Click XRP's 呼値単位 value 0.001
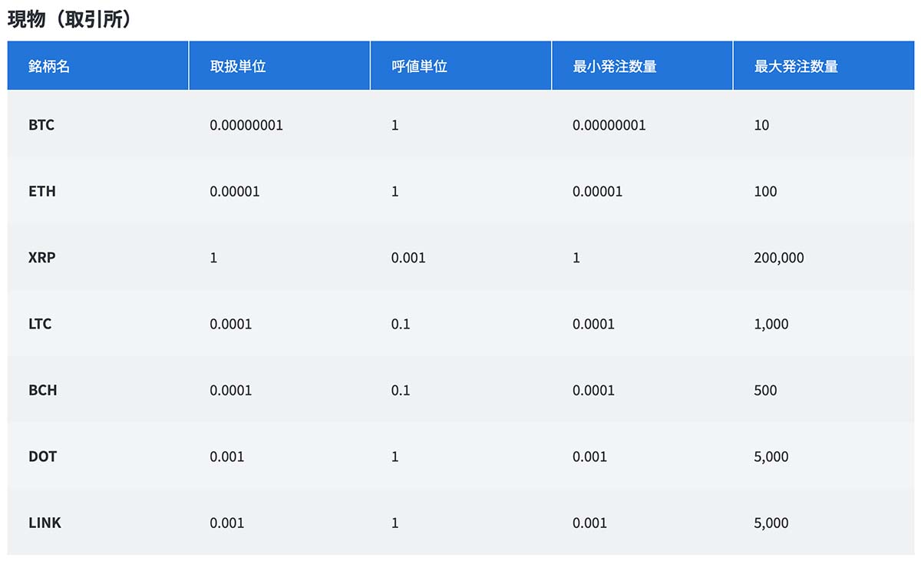Image resolution: width=921 pixels, height=561 pixels. pyautogui.click(x=408, y=258)
